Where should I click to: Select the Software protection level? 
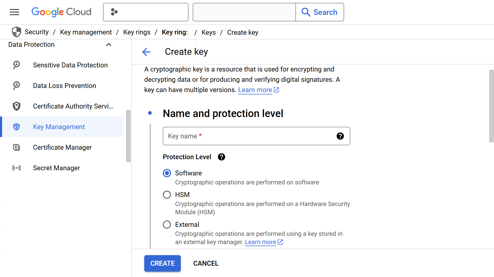(167, 173)
